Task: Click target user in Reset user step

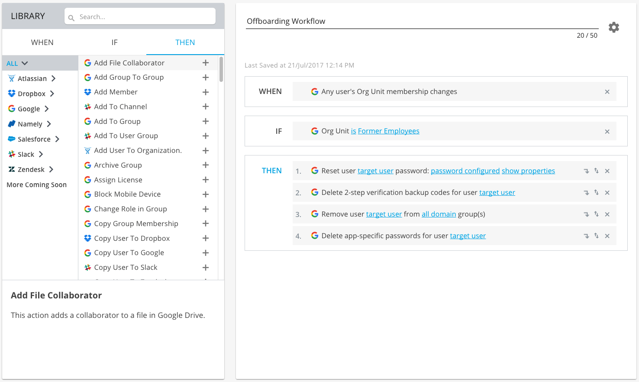Action: (x=375, y=171)
